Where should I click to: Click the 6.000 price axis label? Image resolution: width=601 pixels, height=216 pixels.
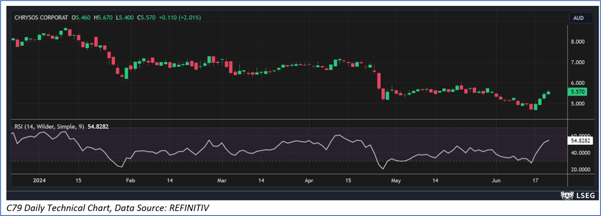coord(577,83)
